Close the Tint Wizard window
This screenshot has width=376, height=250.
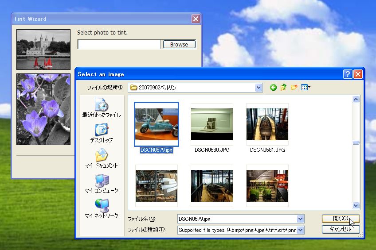pos(196,19)
